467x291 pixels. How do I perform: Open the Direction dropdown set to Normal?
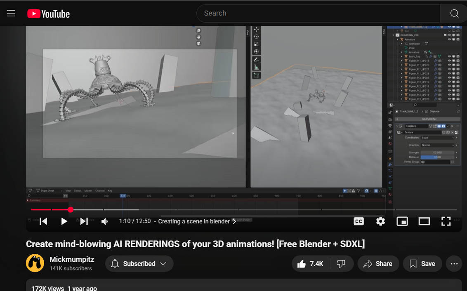[438, 145]
